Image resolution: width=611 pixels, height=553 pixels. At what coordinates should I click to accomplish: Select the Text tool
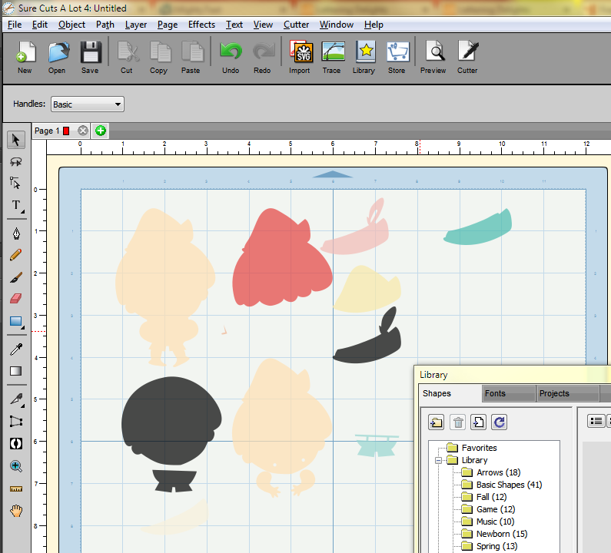click(15, 206)
